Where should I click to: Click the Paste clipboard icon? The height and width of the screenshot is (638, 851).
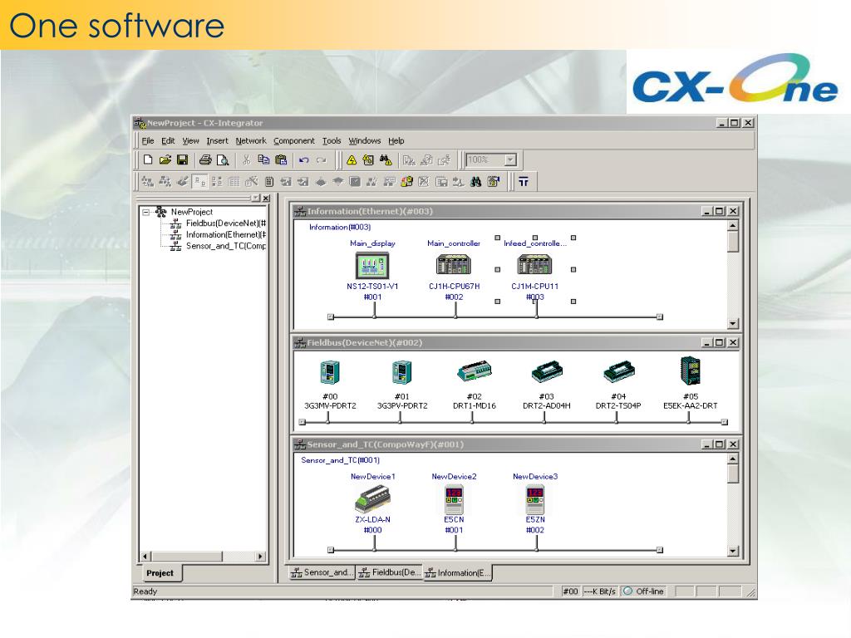tap(281, 159)
